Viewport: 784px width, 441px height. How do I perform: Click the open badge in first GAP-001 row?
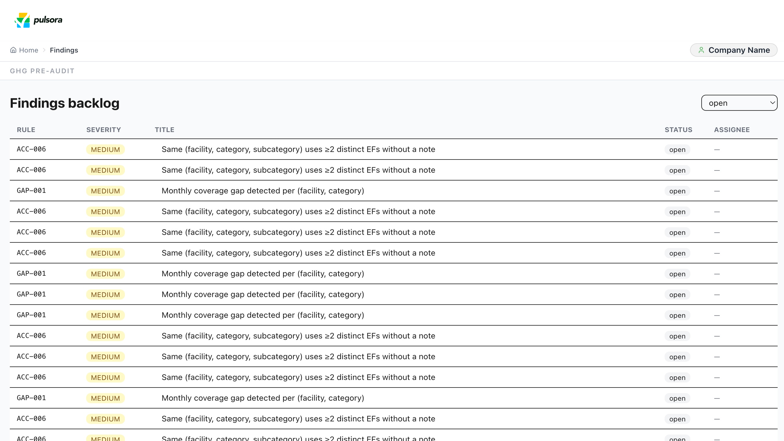tap(677, 191)
